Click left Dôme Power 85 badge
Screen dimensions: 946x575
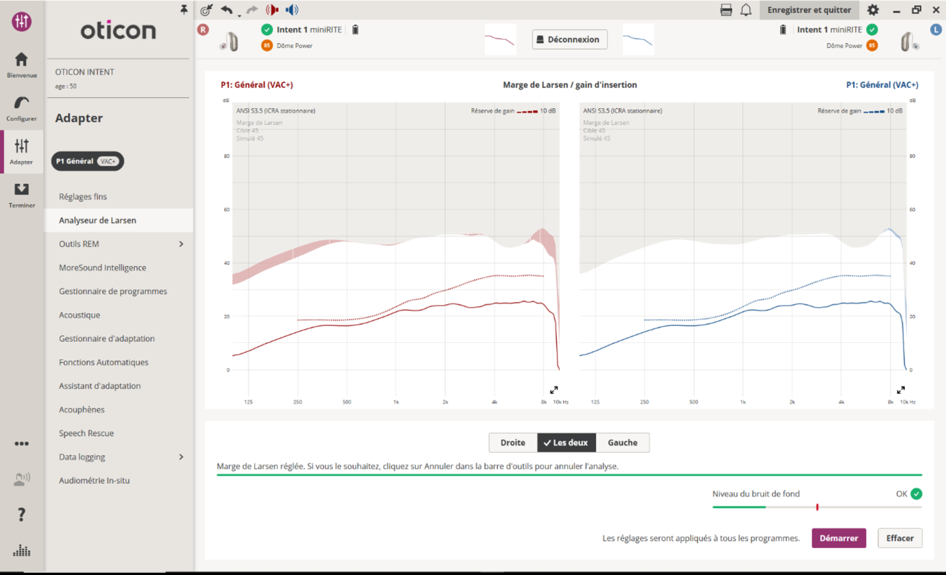[x=872, y=46]
